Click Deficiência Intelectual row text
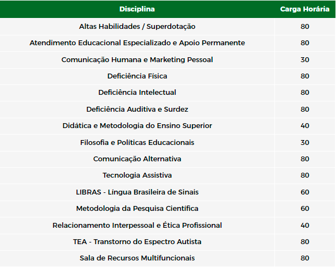Screen dimensions: 336x267 [x=137, y=93]
